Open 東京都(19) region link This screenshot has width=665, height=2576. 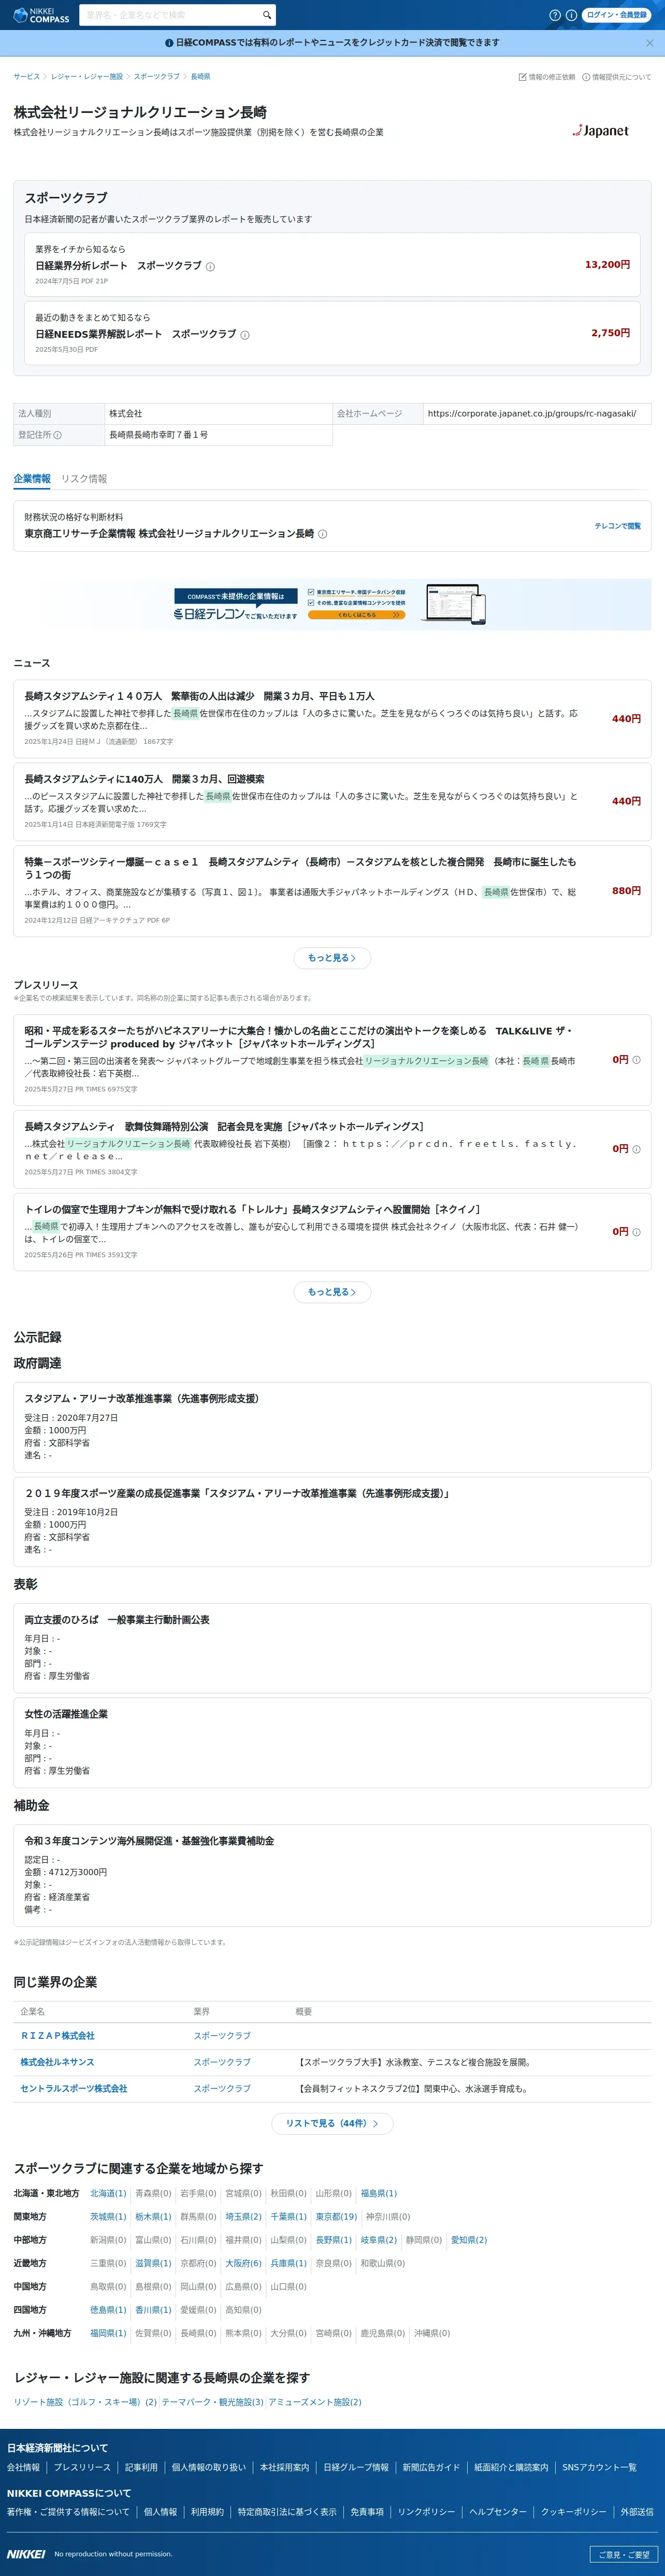(x=336, y=2216)
